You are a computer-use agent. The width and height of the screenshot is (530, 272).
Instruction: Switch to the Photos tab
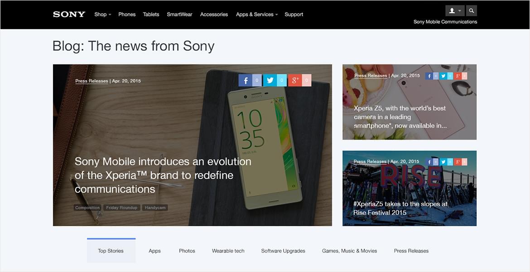187,251
